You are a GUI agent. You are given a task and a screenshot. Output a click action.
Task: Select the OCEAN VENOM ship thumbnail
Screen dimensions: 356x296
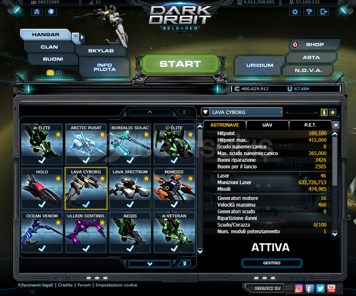coord(42,232)
